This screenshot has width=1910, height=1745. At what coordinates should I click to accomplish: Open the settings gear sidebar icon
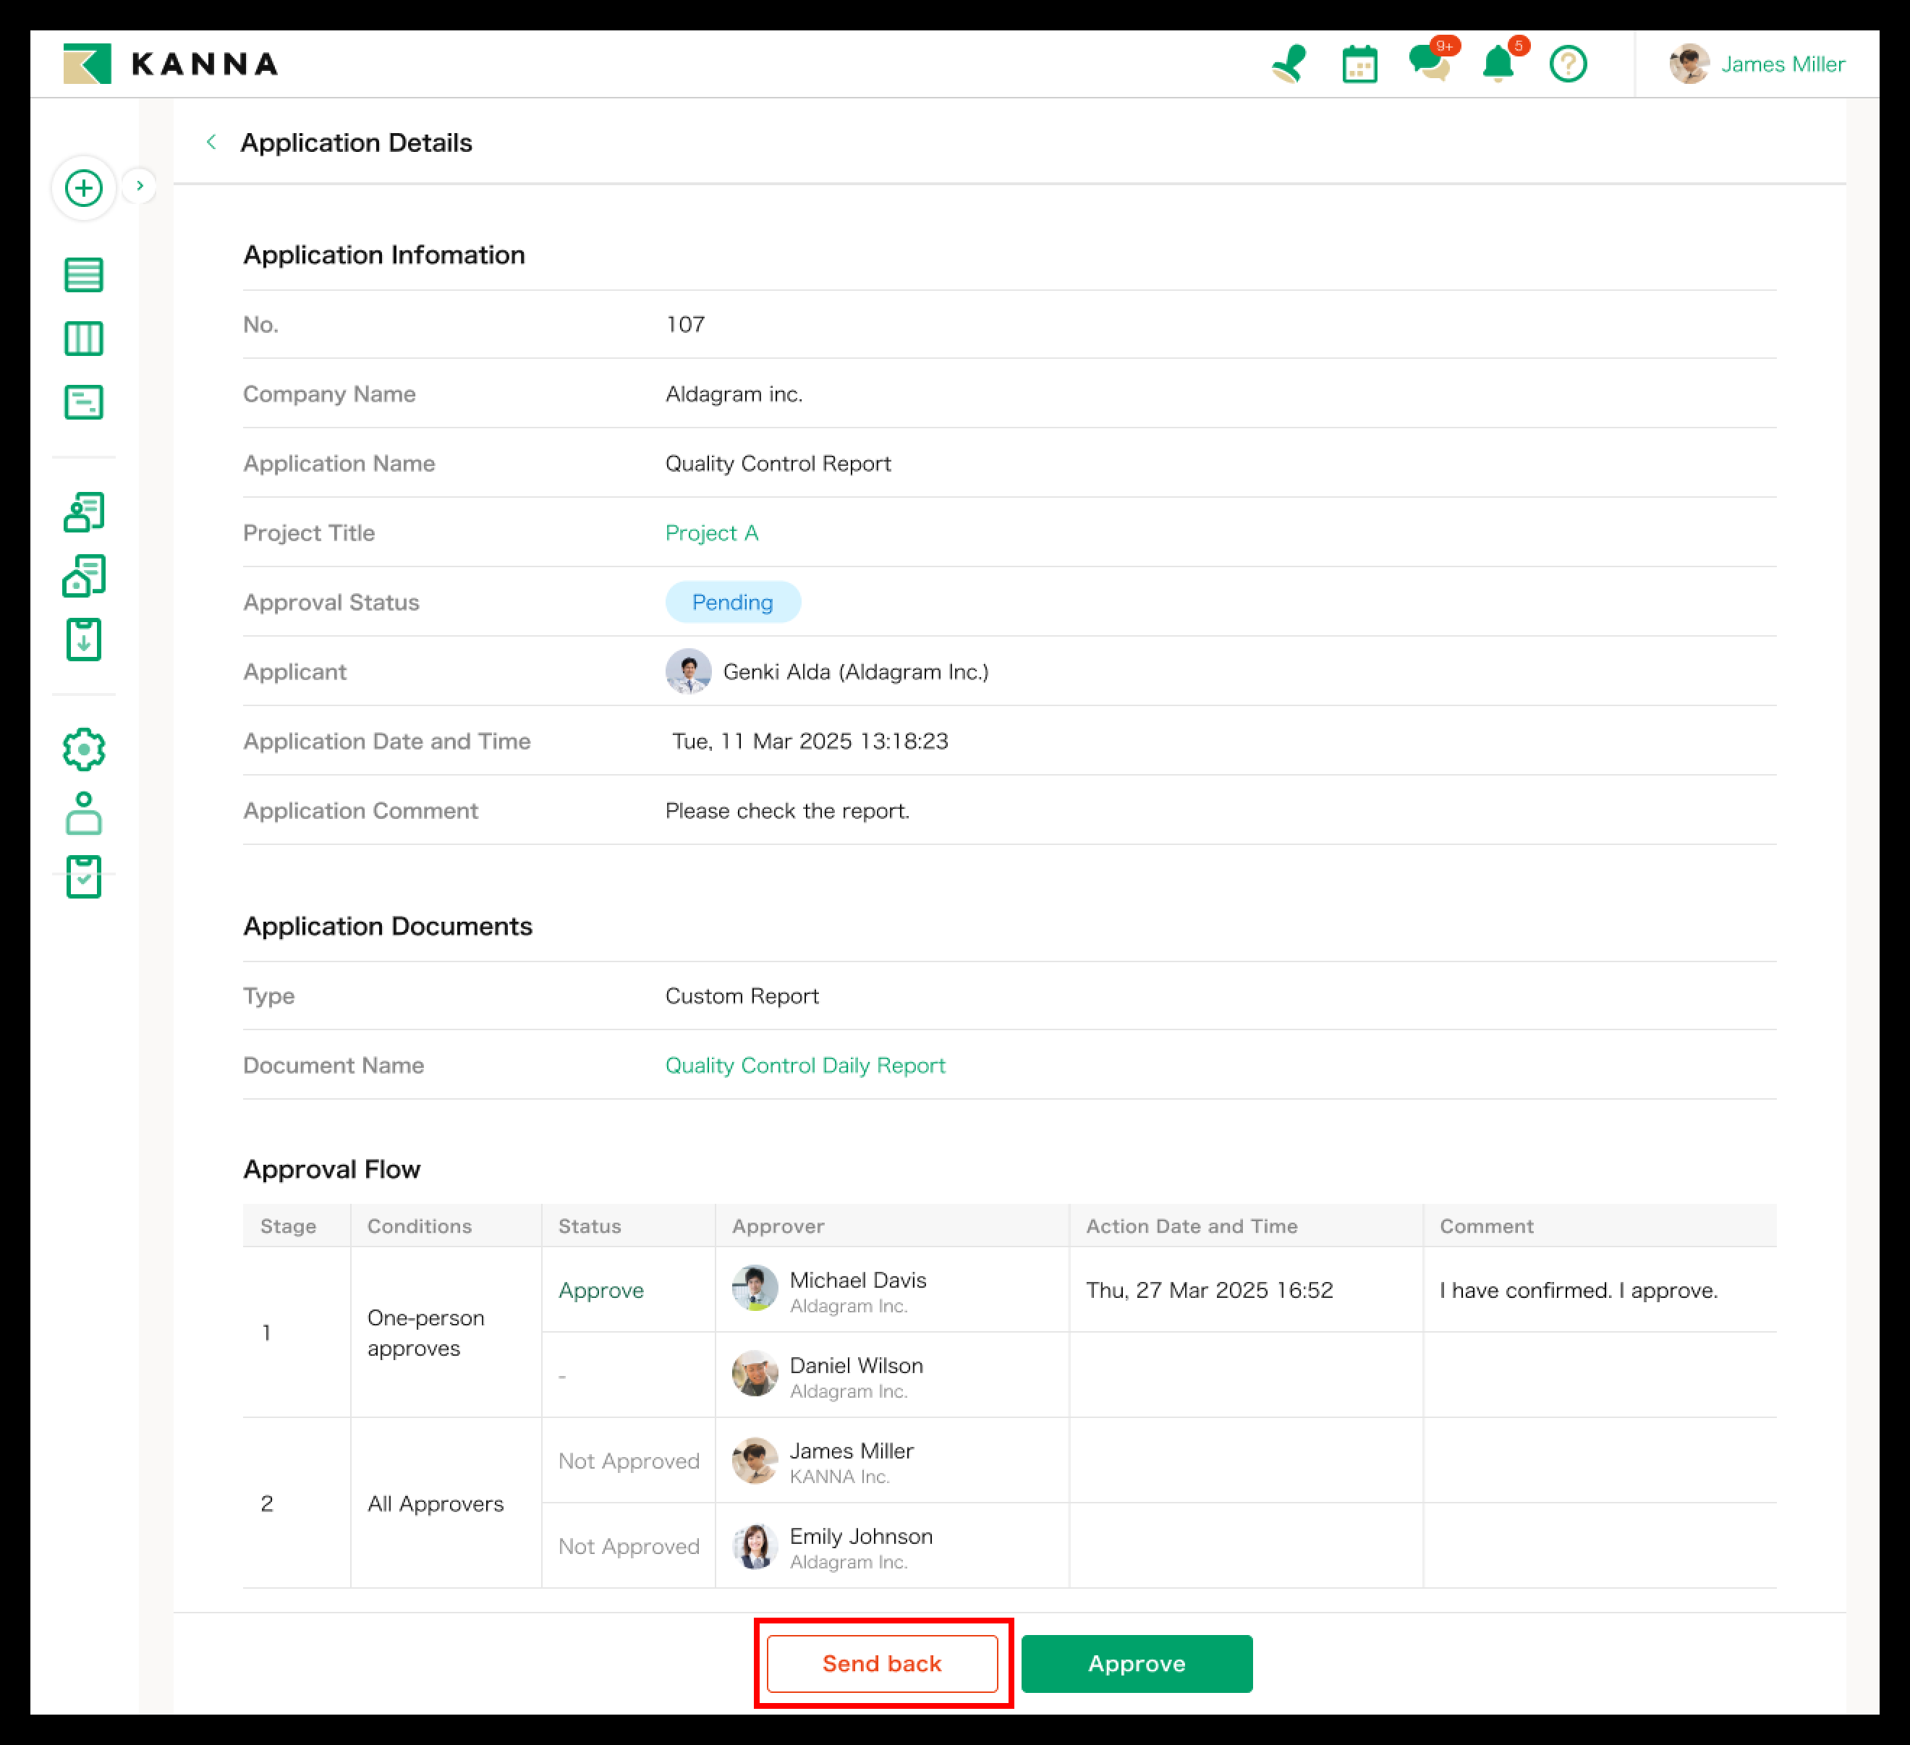pyautogui.click(x=85, y=750)
